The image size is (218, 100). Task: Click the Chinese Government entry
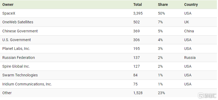pyautogui.click(x=20, y=31)
